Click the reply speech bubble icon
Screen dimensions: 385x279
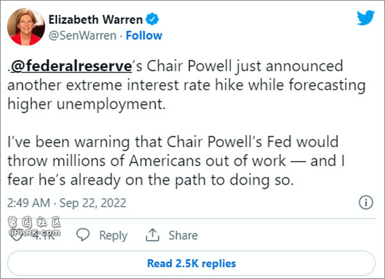[x=83, y=235]
